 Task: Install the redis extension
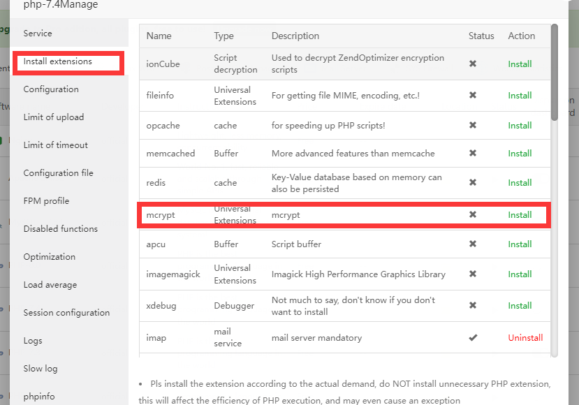point(520,183)
